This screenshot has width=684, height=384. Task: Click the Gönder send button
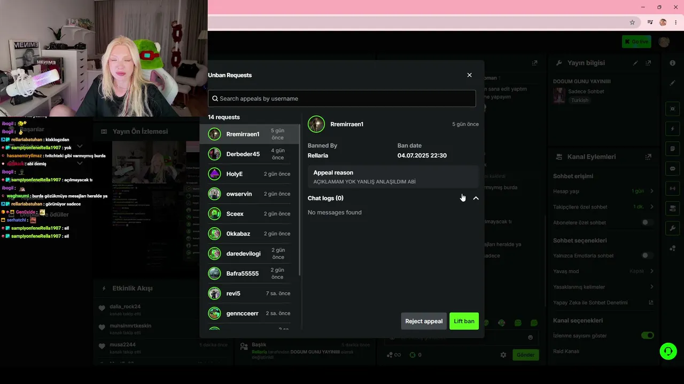pyautogui.click(x=525, y=355)
